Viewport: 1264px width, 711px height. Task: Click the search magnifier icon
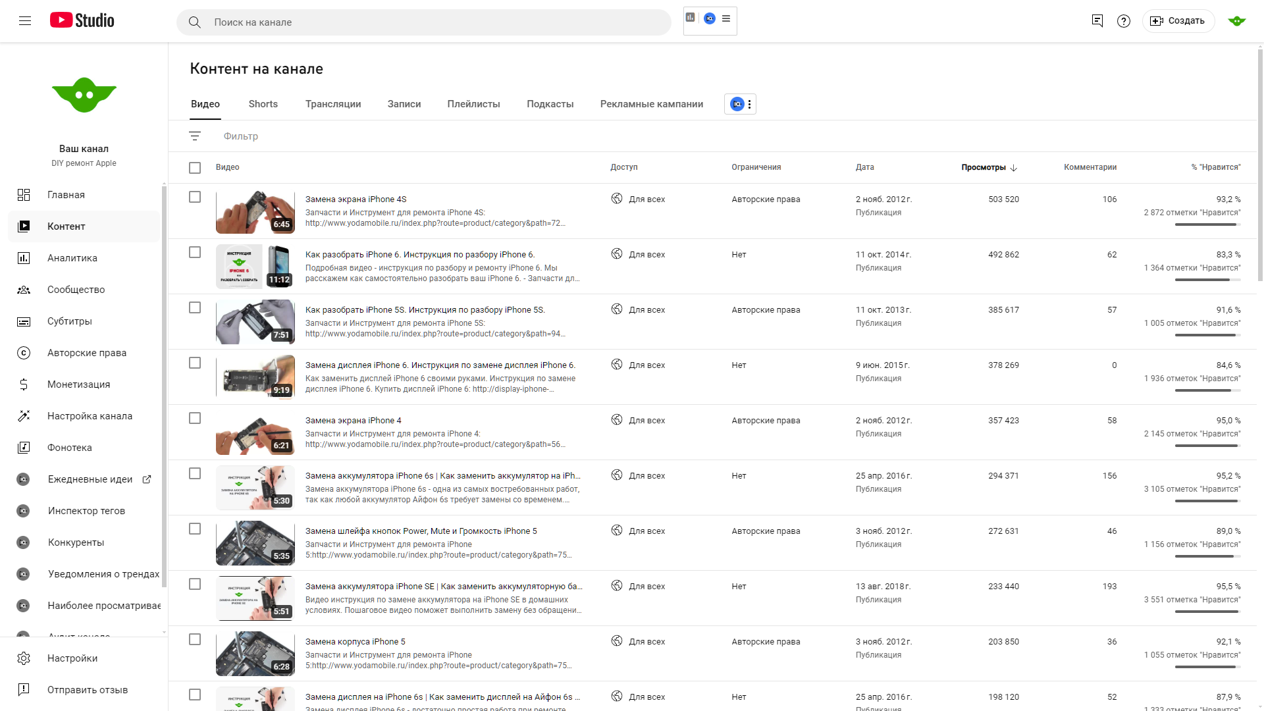(x=194, y=22)
